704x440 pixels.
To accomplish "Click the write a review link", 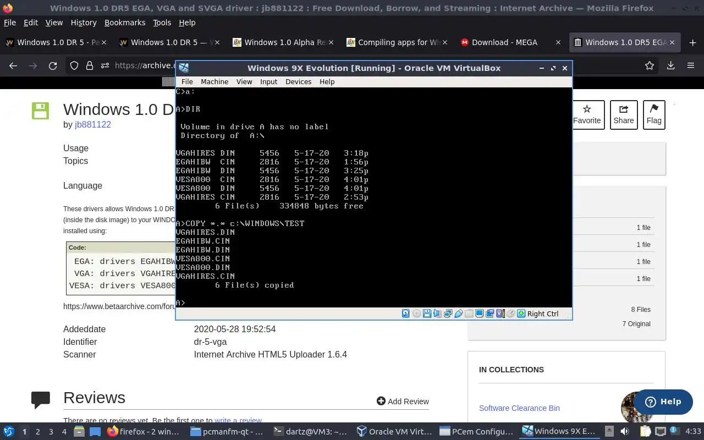I will (x=238, y=421).
